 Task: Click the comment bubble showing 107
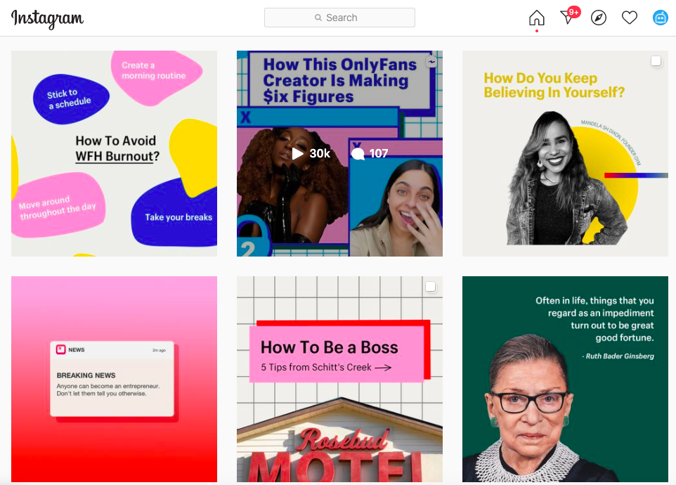[x=358, y=154]
